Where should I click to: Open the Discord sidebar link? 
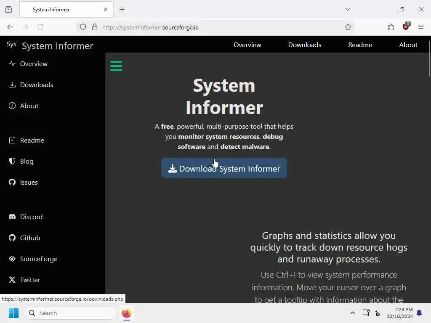31,217
